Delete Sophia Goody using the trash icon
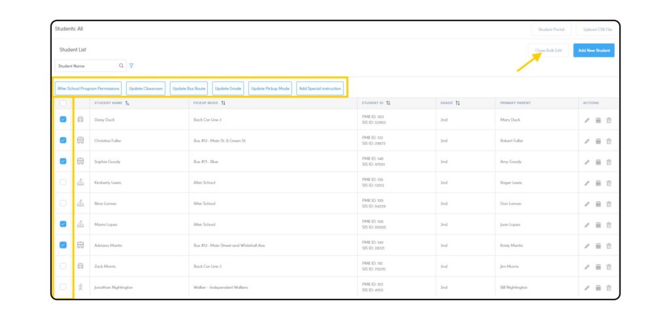The width and height of the screenshot is (671, 321). point(608,162)
